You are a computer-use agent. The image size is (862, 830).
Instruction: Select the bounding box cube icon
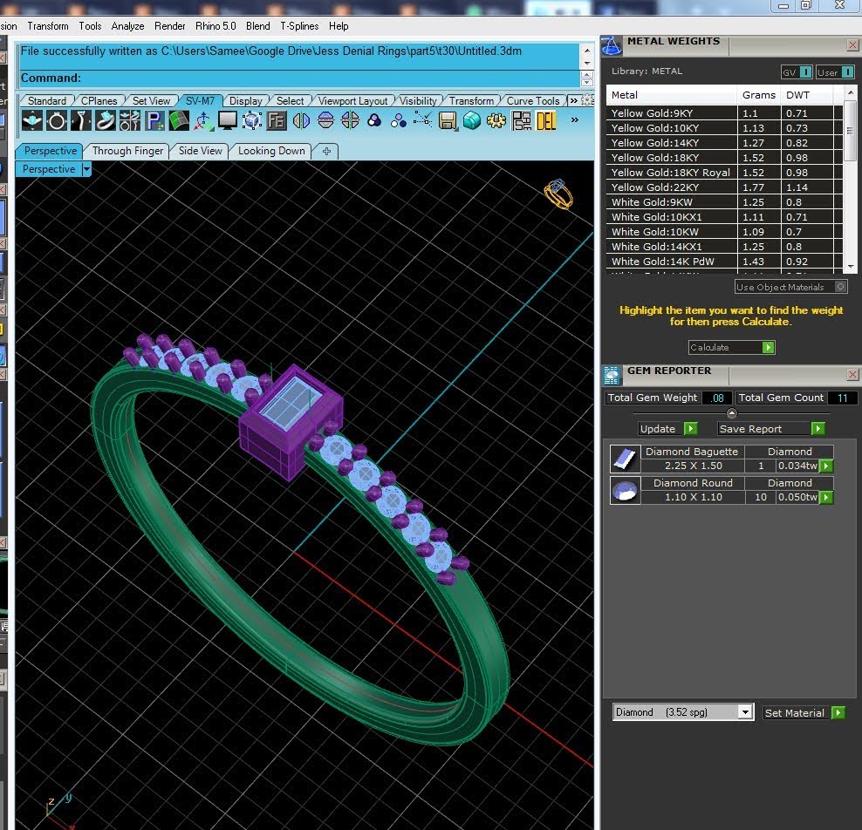[x=252, y=120]
